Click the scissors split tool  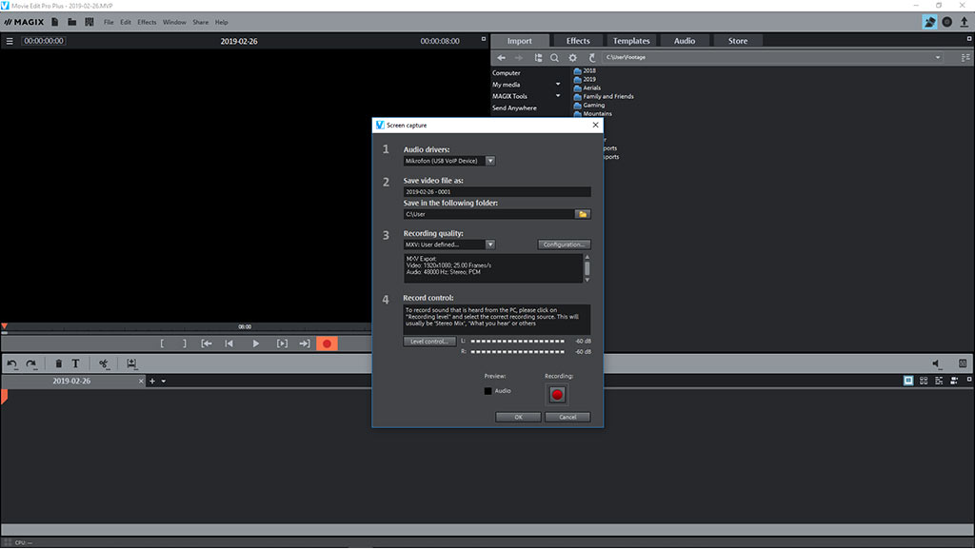click(x=104, y=363)
